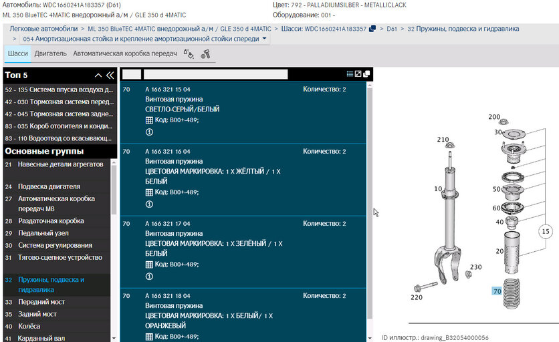Open code table icon for part A 166 321 18 04
Viewport: 559px width, 342px height.
(x=149, y=336)
